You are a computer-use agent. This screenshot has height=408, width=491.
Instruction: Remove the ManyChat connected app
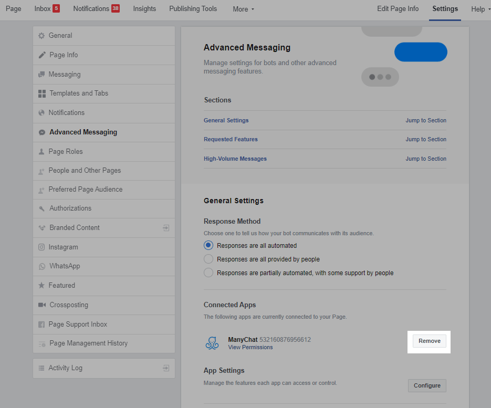tap(429, 341)
